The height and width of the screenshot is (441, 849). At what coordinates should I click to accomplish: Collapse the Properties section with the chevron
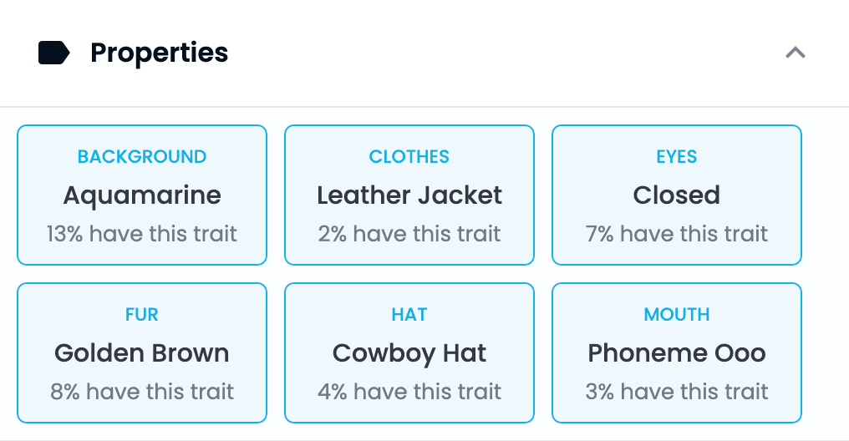[796, 53]
